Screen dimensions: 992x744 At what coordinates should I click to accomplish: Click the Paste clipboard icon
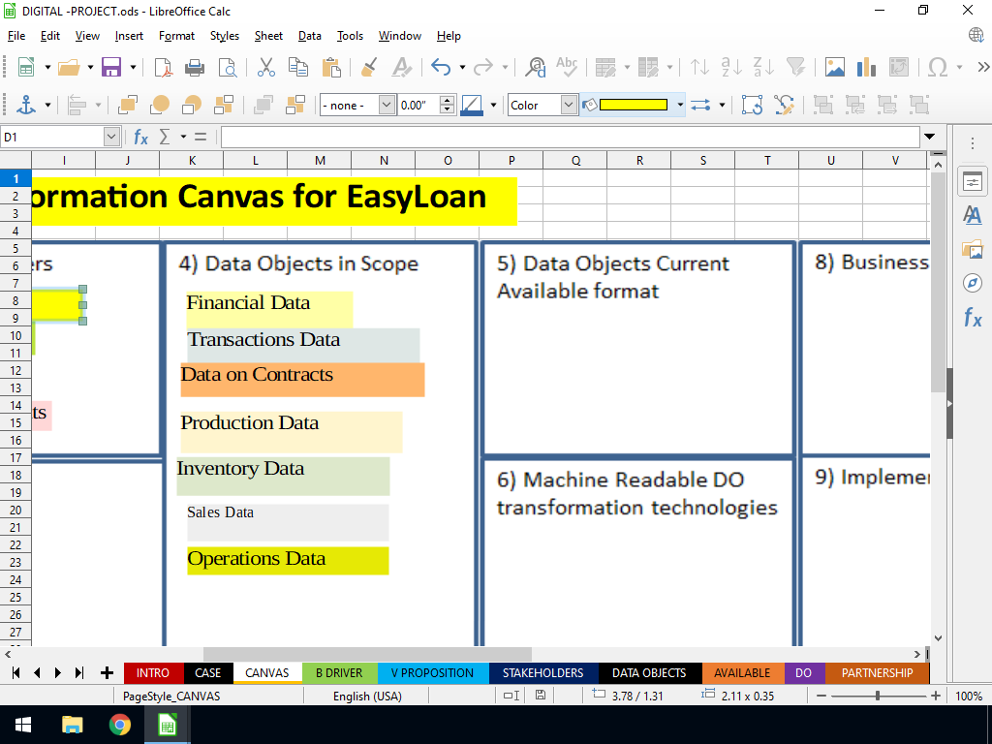pos(331,67)
